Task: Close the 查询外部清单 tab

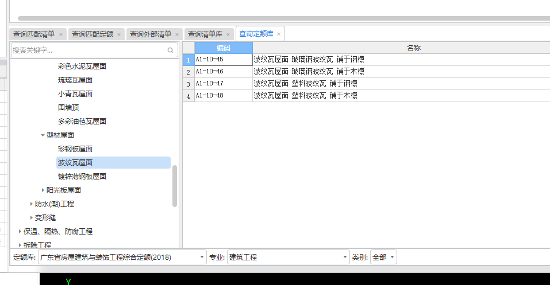Action: tap(177, 34)
